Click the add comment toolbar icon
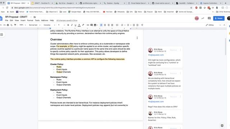Image resolution: width=230 pixels, height=129 pixels. 92,25
